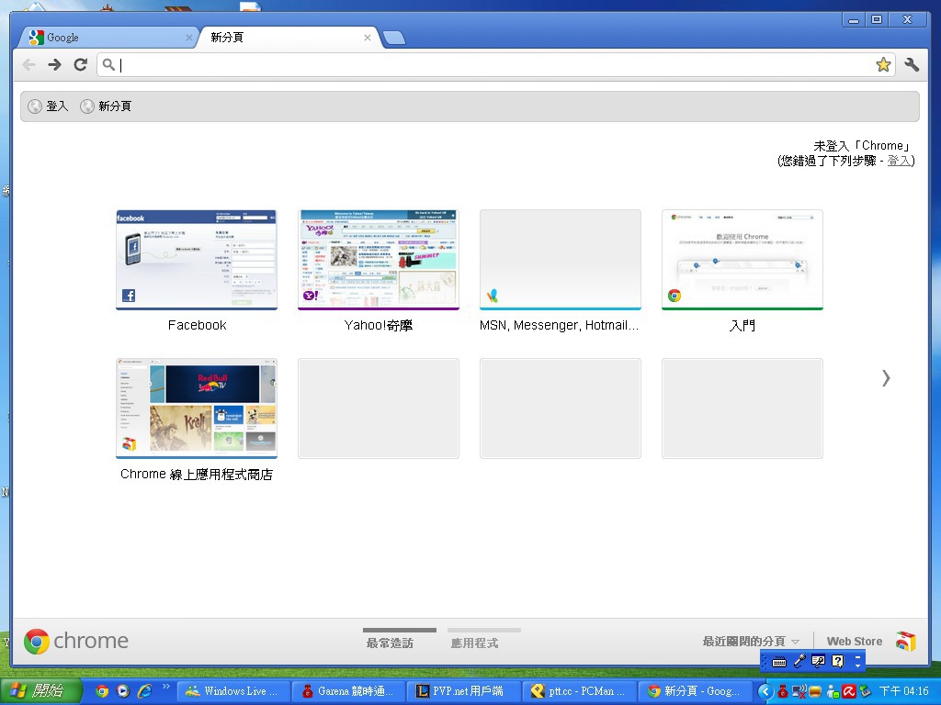The height and width of the screenshot is (705, 941).
Task: Click the Windows Live Messenger tray icon
Action: (833, 692)
